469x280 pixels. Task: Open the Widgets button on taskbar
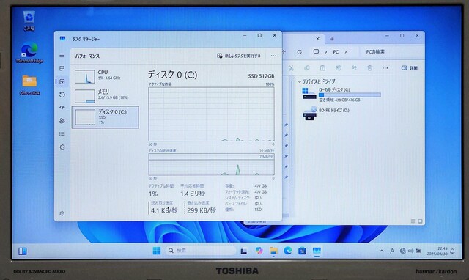point(23,251)
